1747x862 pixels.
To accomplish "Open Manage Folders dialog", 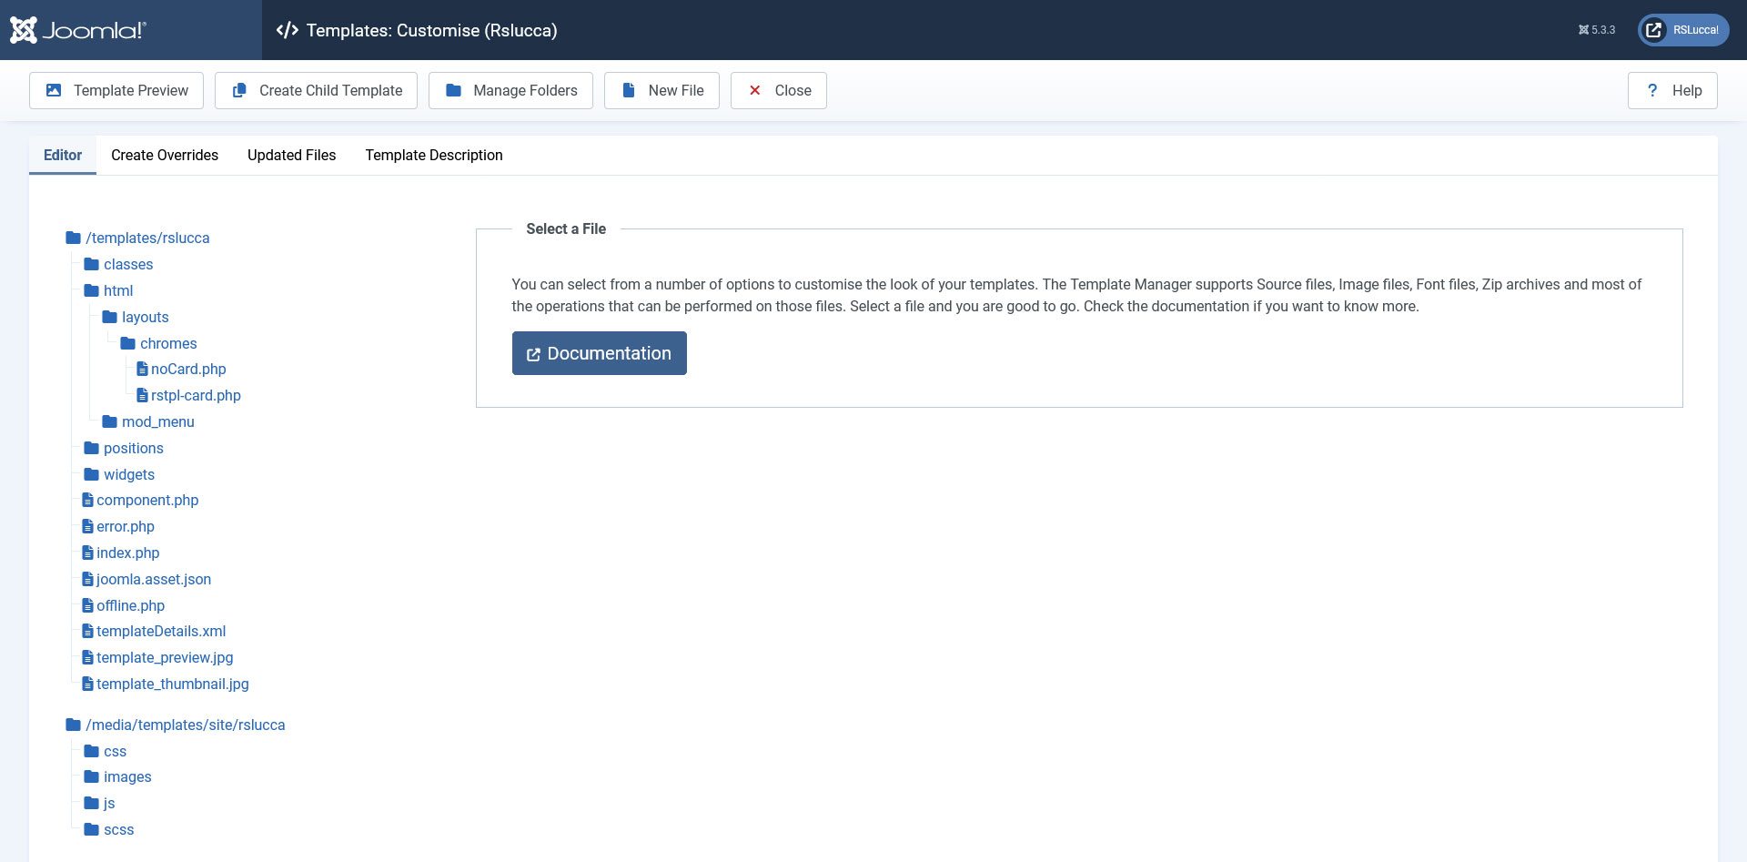I will pyautogui.click(x=510, y=91).
